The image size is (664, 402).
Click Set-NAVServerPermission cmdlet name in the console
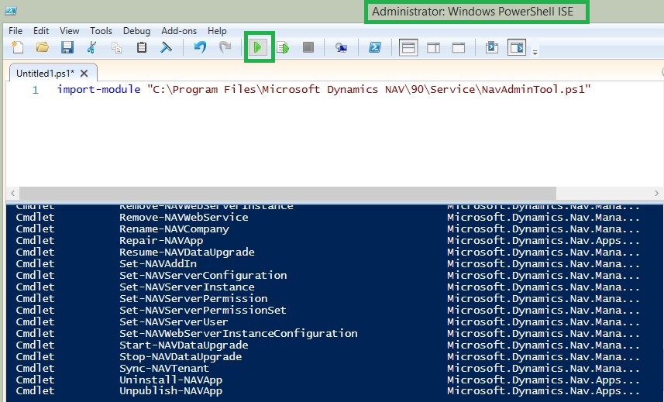click(193, 299)
